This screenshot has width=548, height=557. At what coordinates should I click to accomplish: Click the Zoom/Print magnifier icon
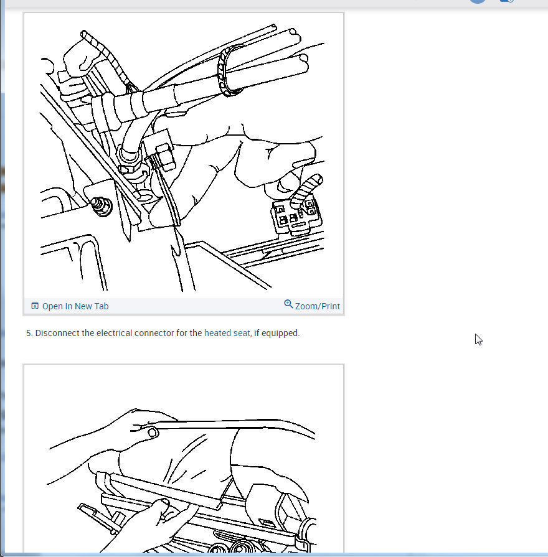[x=288, y=304]
